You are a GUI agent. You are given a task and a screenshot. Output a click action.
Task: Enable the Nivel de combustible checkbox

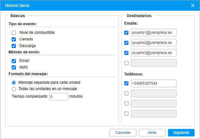[14, 33]
